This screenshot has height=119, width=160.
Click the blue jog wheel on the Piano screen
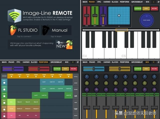click(147, 20)
